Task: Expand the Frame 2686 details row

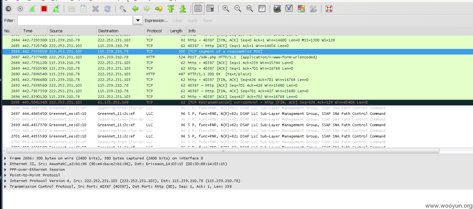Action: pyautogui.click(x=5, y=158)
